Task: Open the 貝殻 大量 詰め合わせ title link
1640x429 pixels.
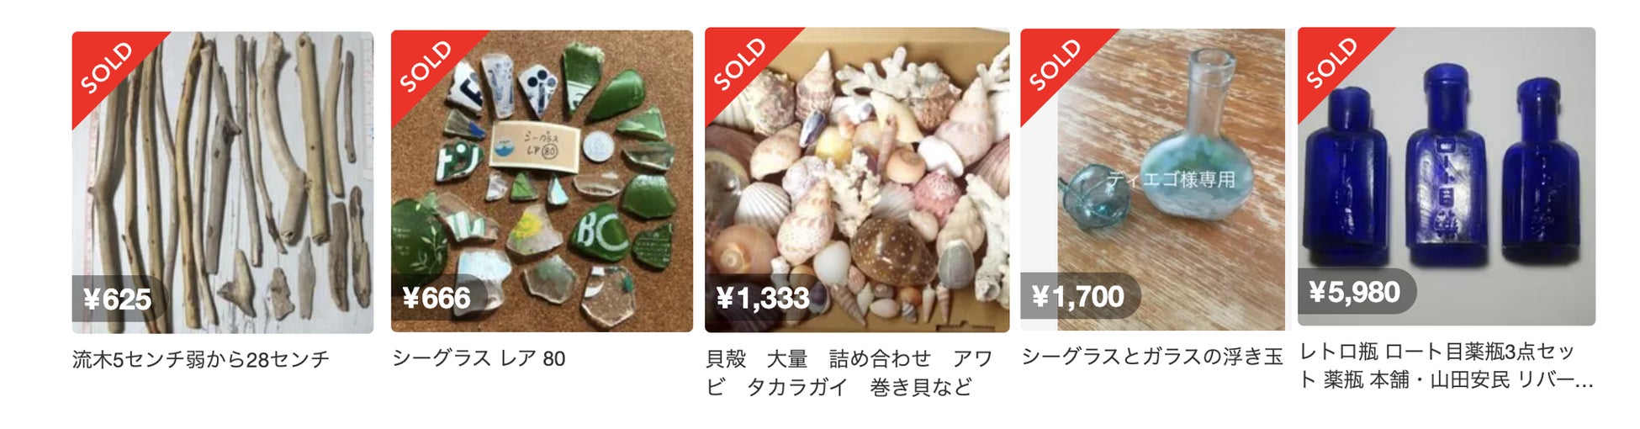Action: [x=849, y=373]
